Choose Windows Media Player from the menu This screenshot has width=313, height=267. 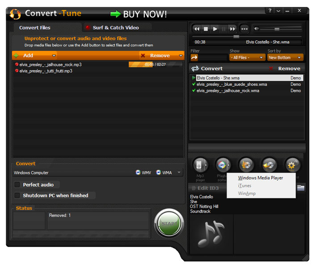tap(261, 178)
